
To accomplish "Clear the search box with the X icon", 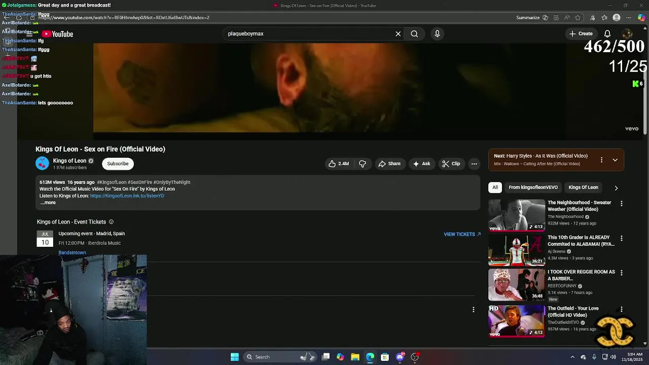I will [x=398, y=34].
